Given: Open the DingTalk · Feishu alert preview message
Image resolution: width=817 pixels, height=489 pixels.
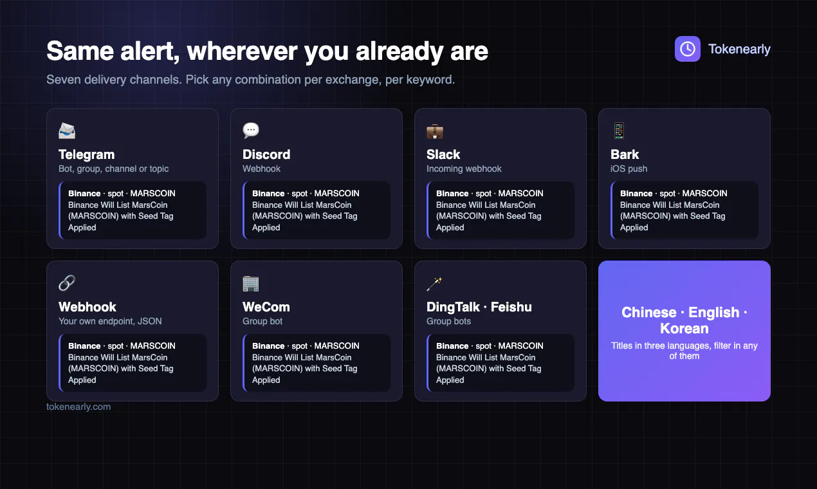Looking at the screenshot, I should coord(500,363).
